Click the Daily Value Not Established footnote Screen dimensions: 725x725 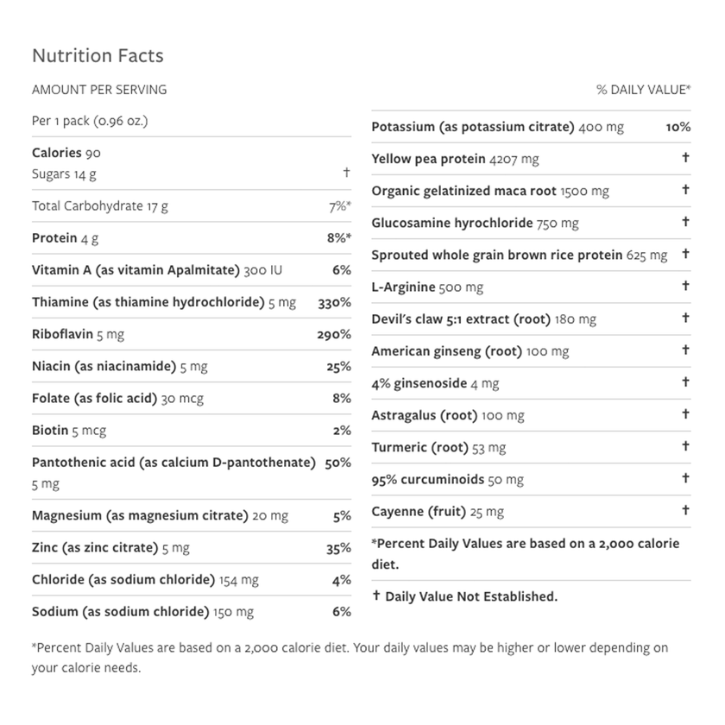coord(464,596)
